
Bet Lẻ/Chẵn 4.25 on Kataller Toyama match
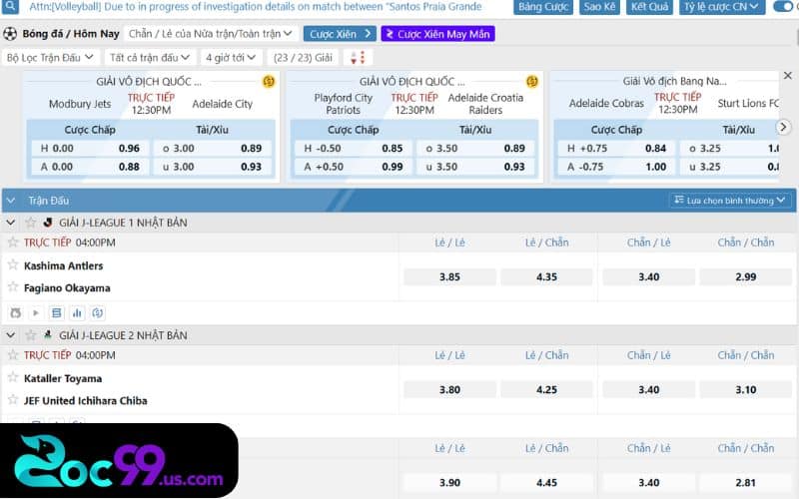pyautogui.click(x=546, y=389)
